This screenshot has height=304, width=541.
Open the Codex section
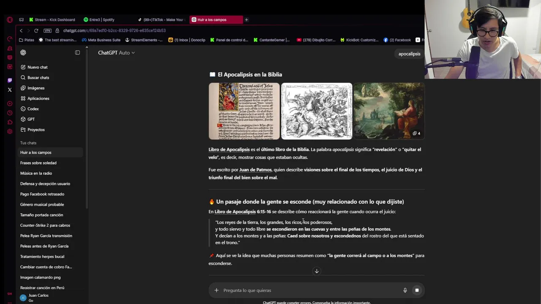click(x=51, y=109)
